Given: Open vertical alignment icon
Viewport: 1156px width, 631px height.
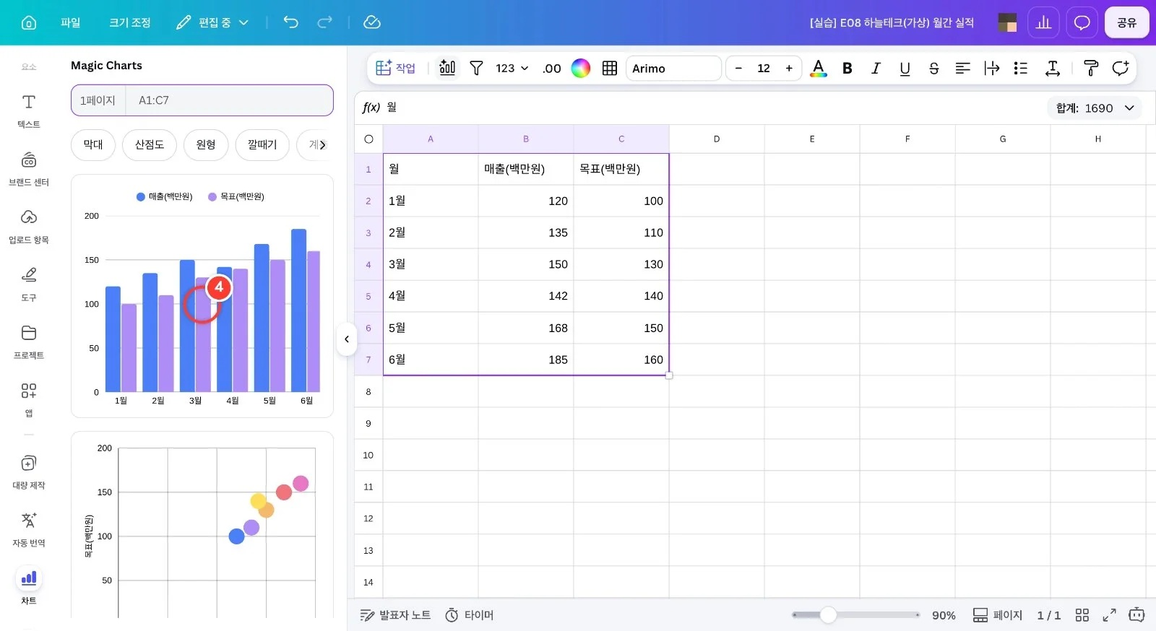Looking at the screenshot, I should pos(1053,68).
